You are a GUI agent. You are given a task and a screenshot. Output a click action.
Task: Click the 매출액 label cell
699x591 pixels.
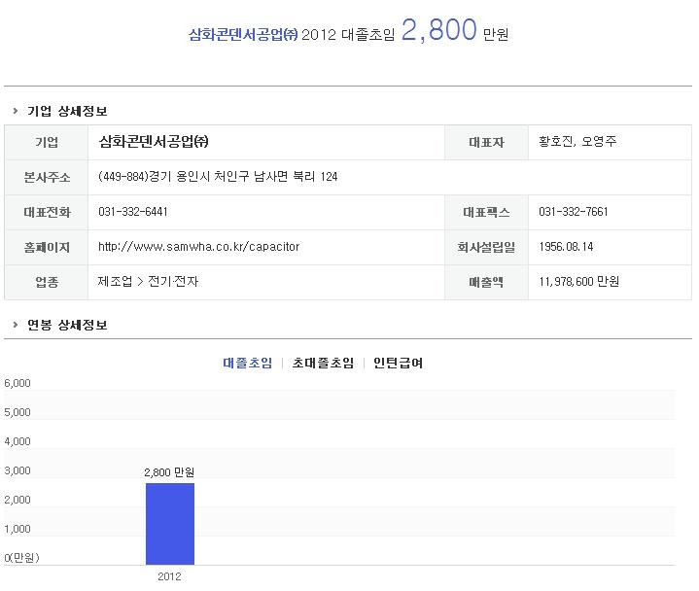click(x=486, y=282)
